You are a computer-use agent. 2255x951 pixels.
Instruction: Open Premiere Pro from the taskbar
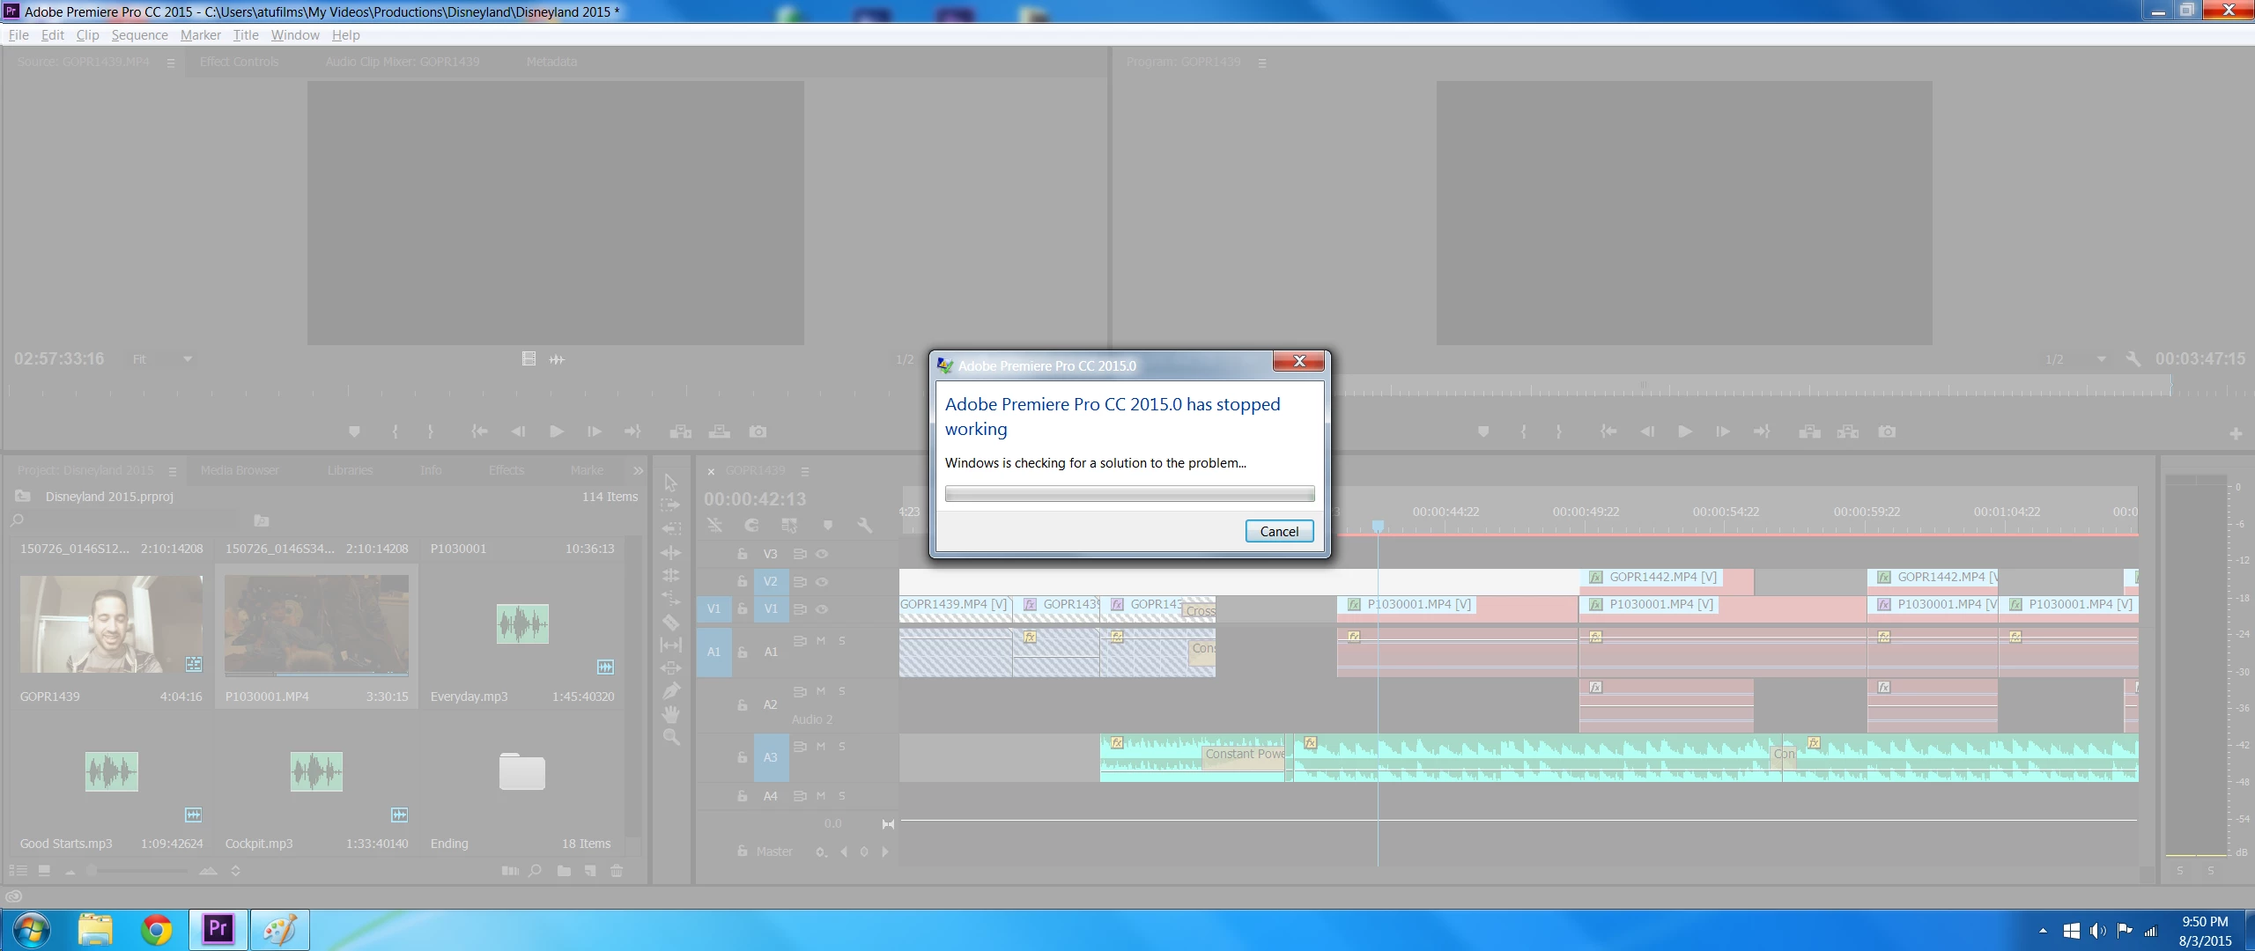(x=218, y=929)
